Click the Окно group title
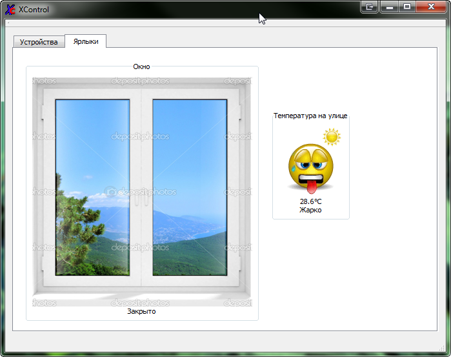This screenshot has height=357, width=451. point(141,66)
